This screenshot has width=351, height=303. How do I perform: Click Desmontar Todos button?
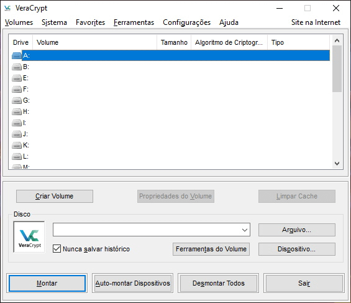point(219,283)
